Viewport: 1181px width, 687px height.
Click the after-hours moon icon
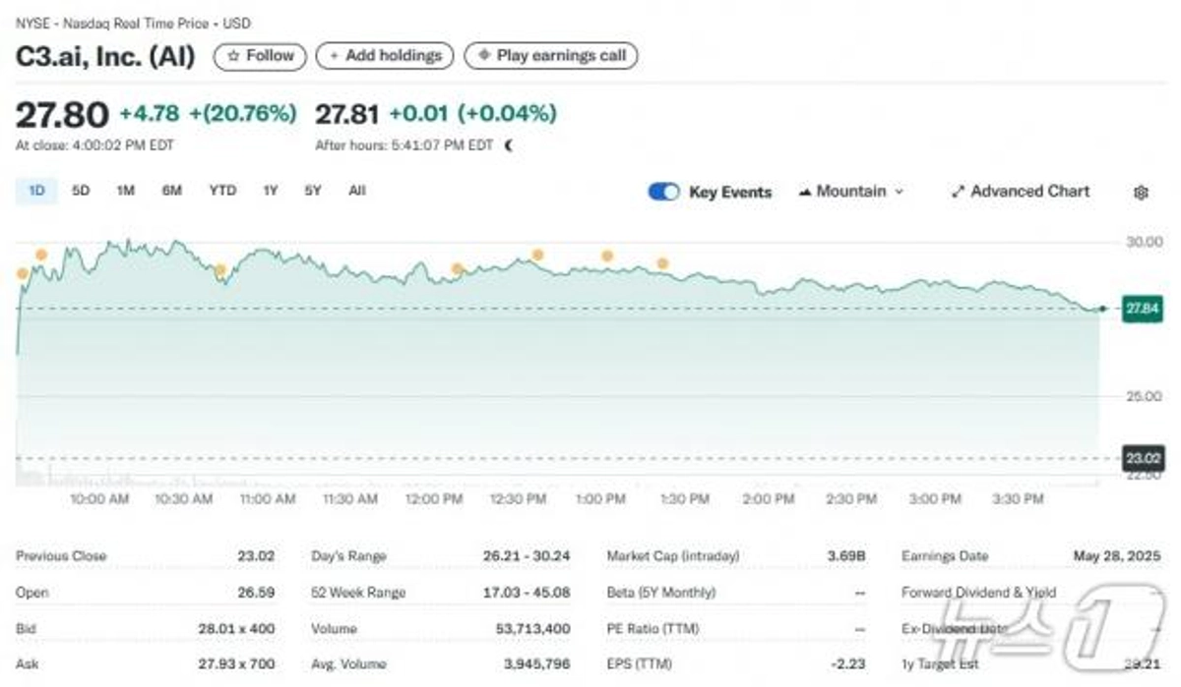pyautogui.click(x=509, y=145)
